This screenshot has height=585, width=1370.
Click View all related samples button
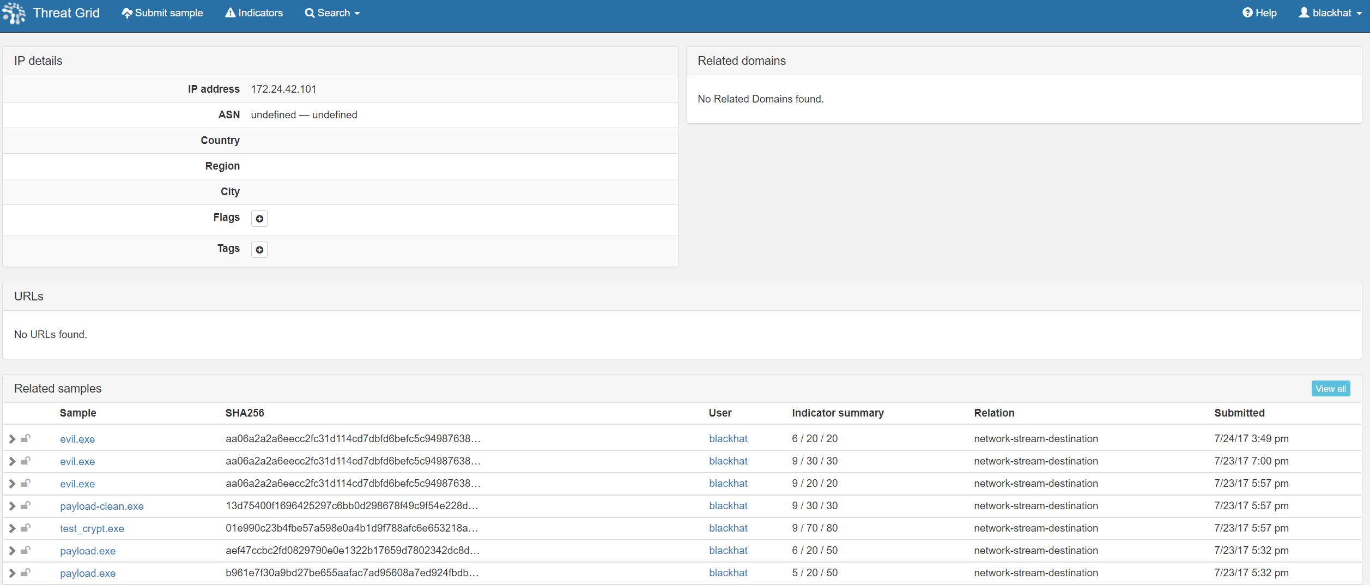tap(1330, 389)
